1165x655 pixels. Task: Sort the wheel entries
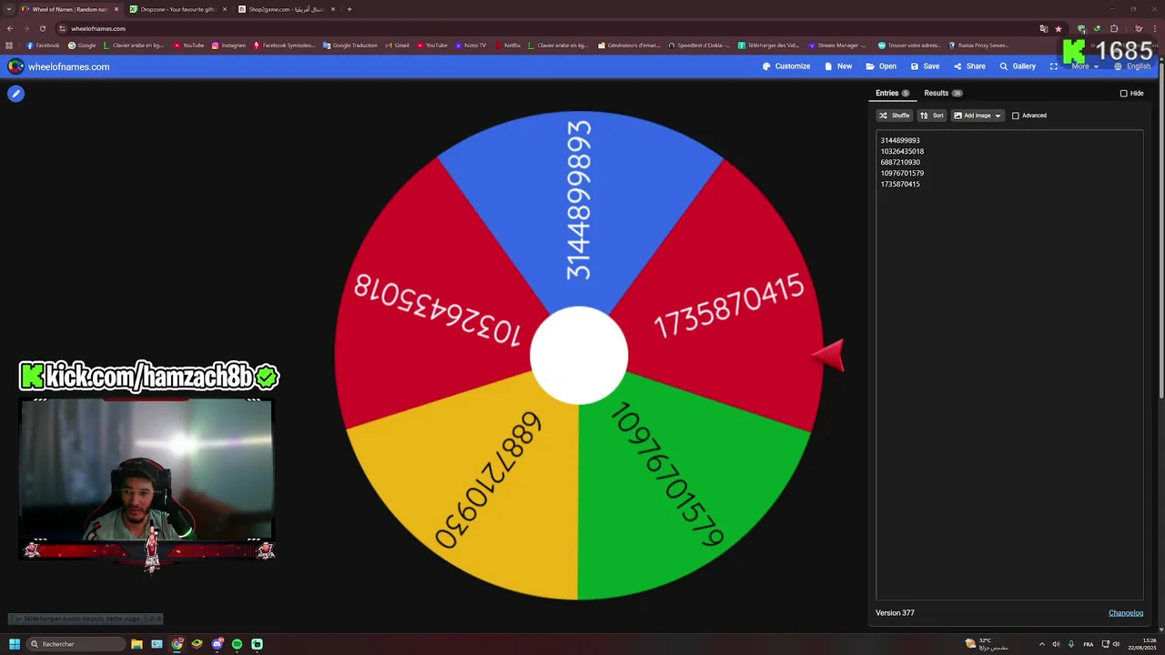(x=931, y=116)
